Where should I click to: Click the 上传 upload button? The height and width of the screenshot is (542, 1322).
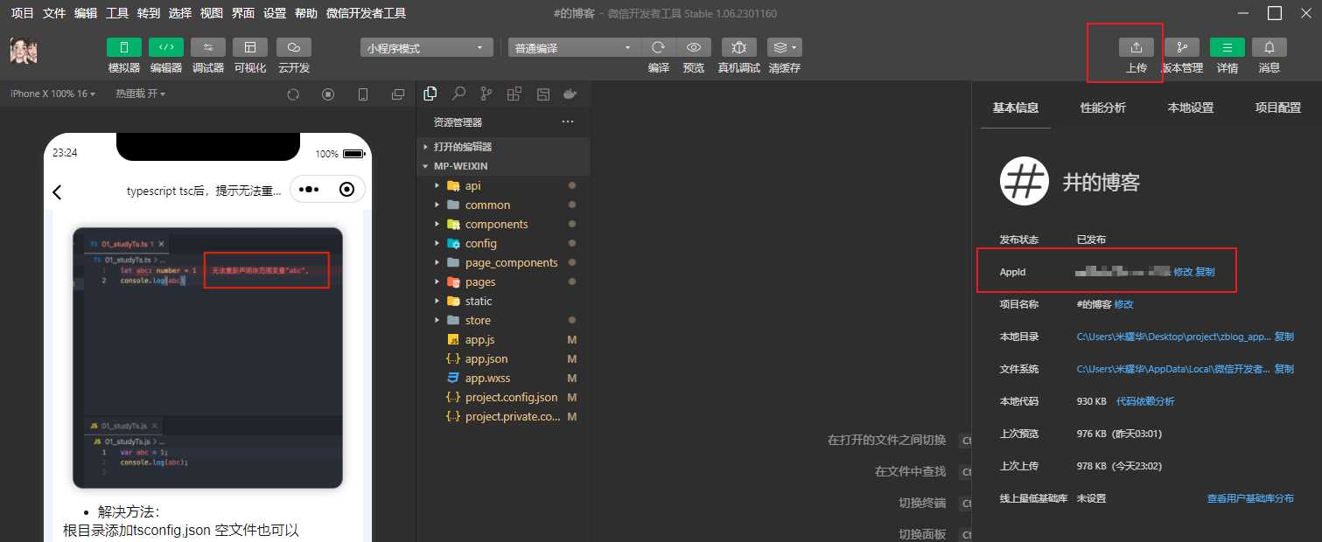click(1136, 54)
